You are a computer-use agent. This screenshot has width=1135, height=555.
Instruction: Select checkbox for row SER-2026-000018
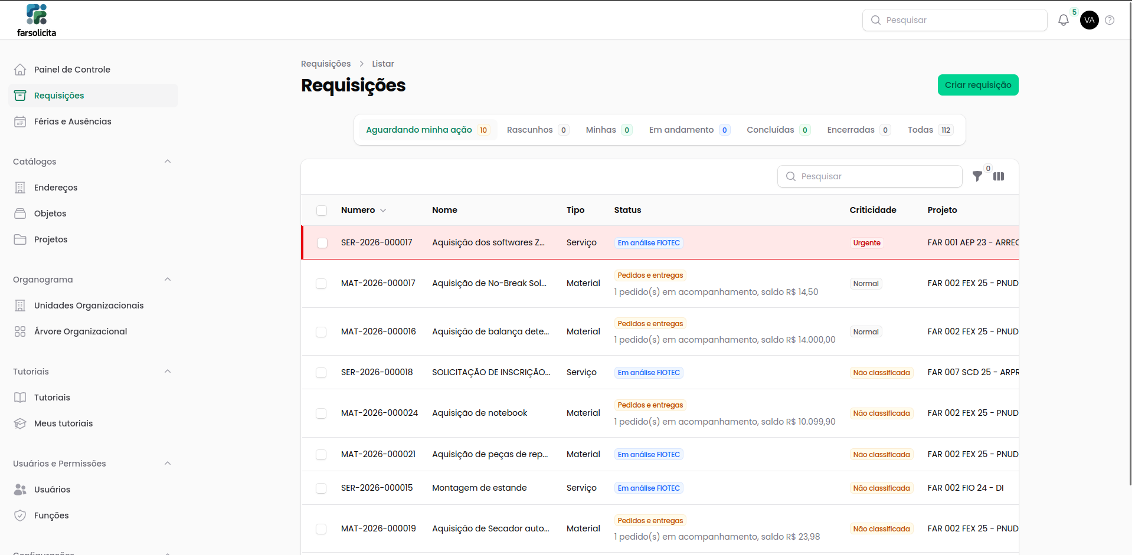[321, 373]
